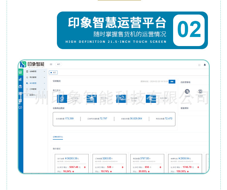Click the 19.74% ratio value

(105, 171)
